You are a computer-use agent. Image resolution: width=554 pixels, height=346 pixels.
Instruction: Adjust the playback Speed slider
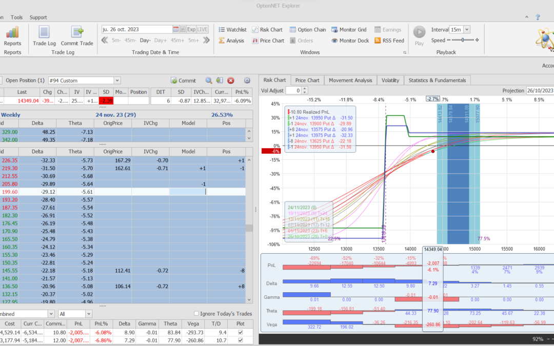tap(463, 40)
